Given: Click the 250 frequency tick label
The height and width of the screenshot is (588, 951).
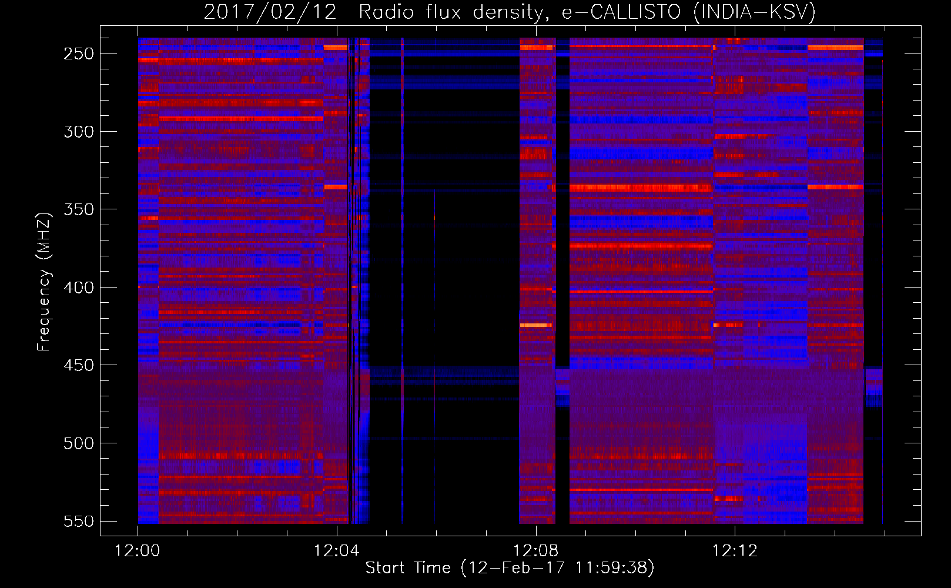Looking at the screenshot, I should point(79,54).
